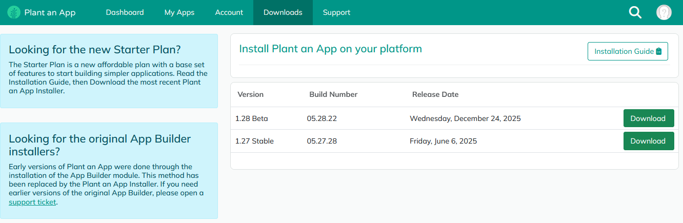This screenshot has width=683, height=223.
Task: Select the 1.28 Beta version cell
Action: click(252, 118)
